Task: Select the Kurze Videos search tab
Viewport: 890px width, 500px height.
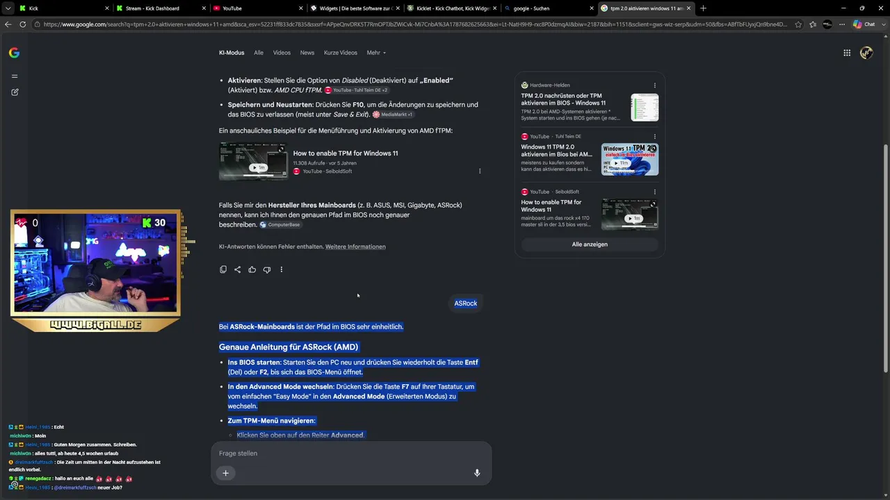Action: click(341, 53)
